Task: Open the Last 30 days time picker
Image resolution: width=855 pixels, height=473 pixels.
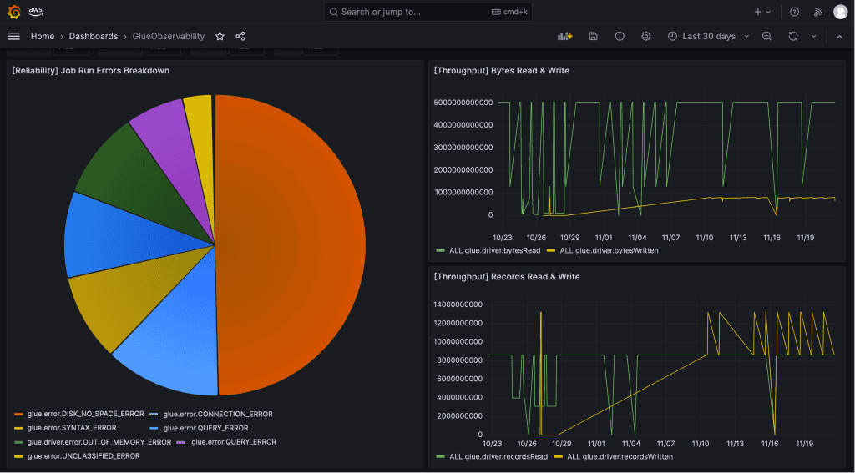Action: pyautogui.click(x=708, y=36)
